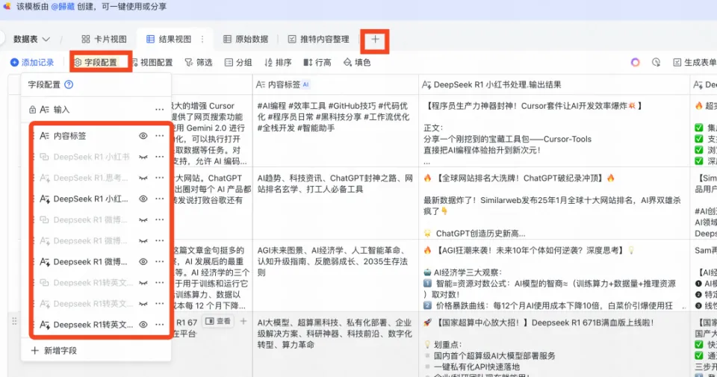Open the 结果视图 tab's vertical-dots menu

point(202,40)
